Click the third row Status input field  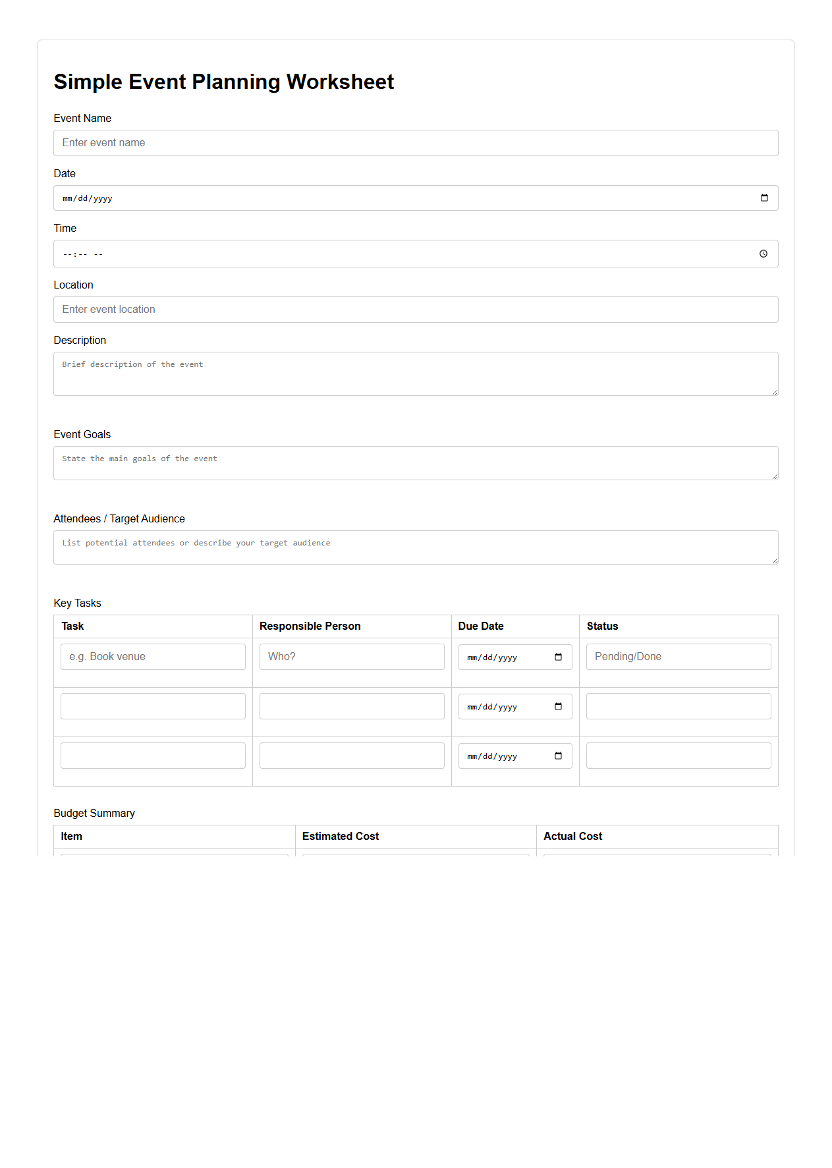coord(678,755)
